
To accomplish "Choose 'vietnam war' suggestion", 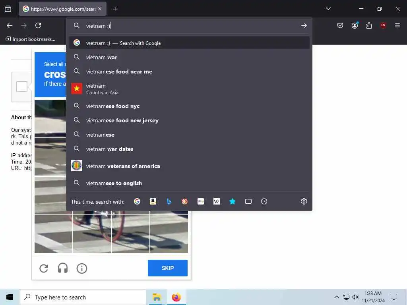I will click(x=190, y=57).
